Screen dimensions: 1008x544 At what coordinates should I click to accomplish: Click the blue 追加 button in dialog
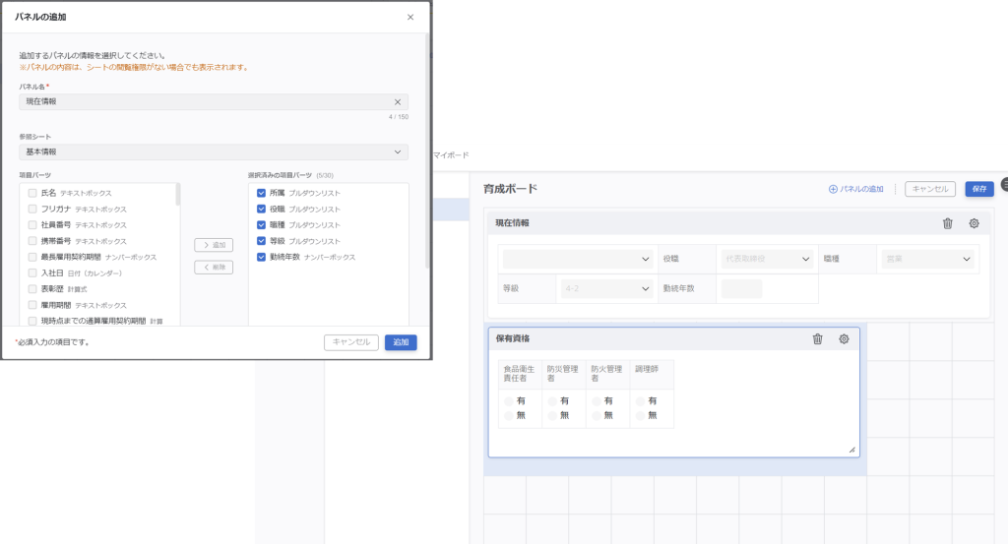[x=401, y=342]
